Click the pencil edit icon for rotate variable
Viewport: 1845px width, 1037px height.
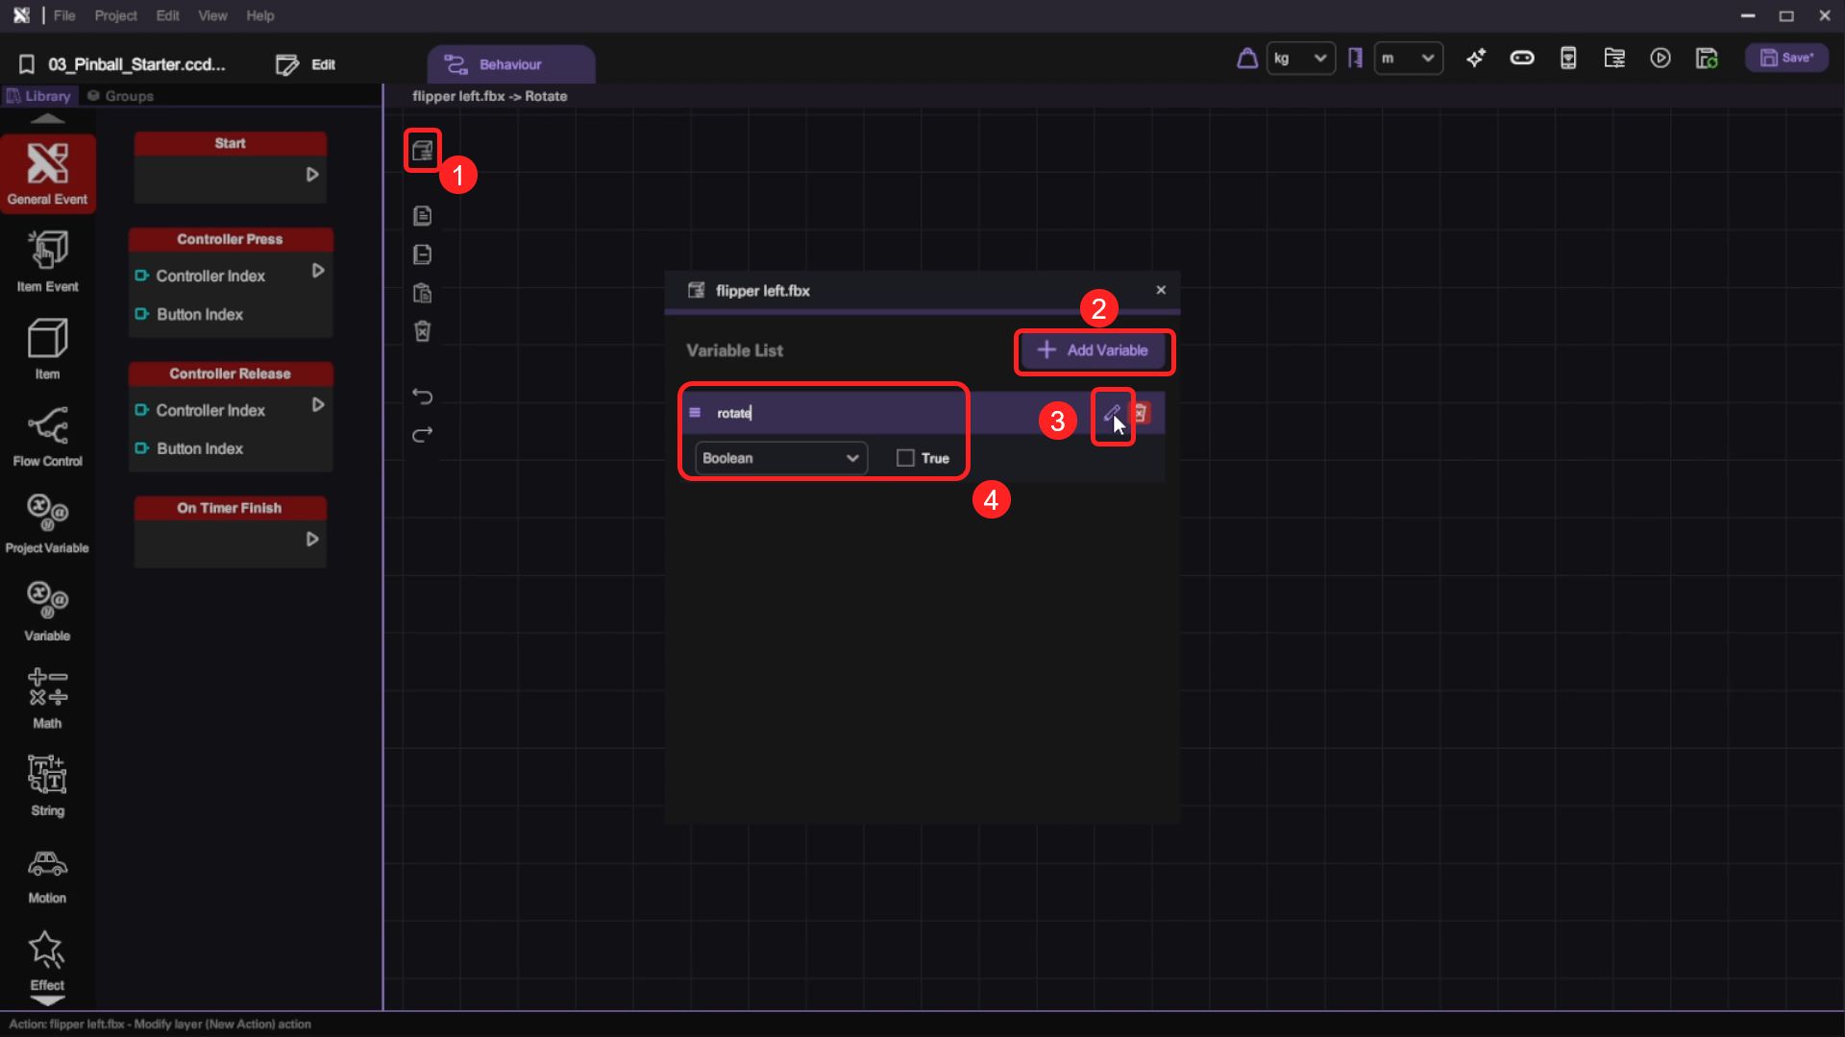click(x=1111, y=414)
